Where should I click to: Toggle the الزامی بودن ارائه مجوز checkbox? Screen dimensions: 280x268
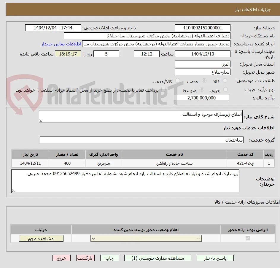coord(248,238)
